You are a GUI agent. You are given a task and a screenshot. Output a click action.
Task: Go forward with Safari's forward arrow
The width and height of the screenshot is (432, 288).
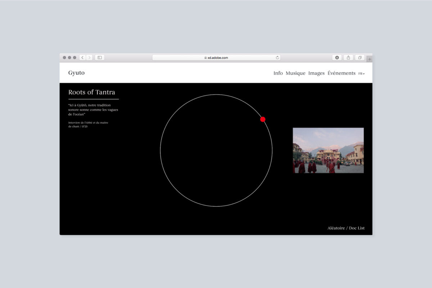[x=89, y=58]
